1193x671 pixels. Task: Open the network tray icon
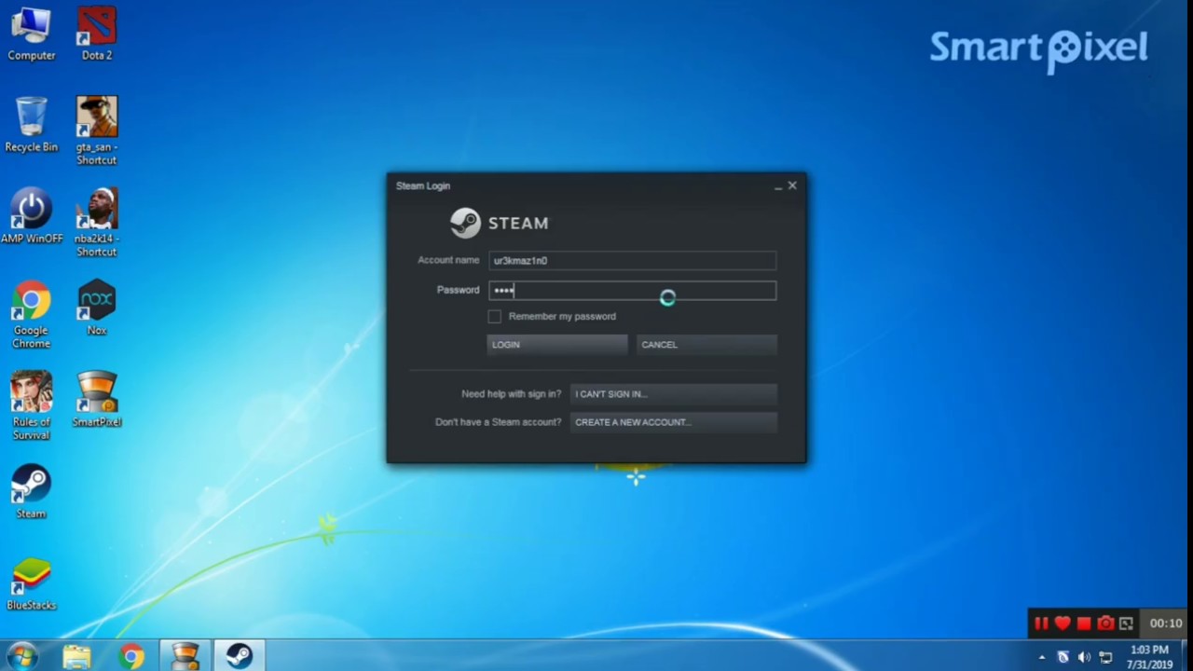click(x=1105, y=657)
